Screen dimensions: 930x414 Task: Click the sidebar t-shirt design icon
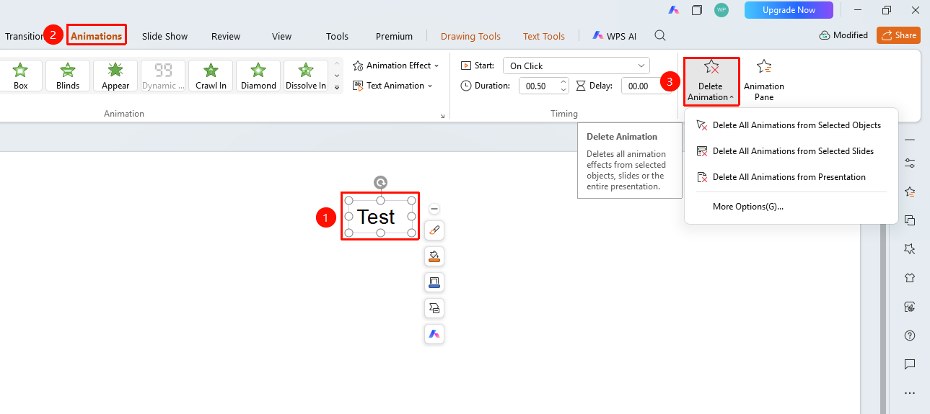910,278
